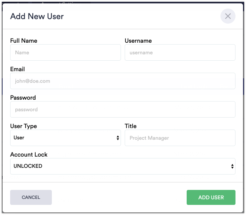Viewport: 246px width, 215px height.
Task: Click the User Type label
Action: [24, 126]
